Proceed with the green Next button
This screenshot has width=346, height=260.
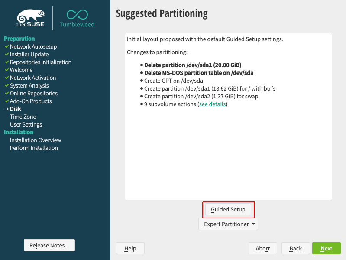coord(326,248)
